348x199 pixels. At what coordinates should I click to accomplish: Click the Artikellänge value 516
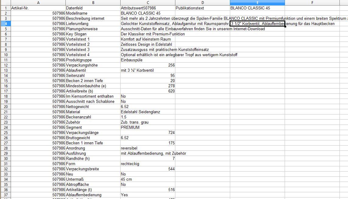tap(148, 190)
